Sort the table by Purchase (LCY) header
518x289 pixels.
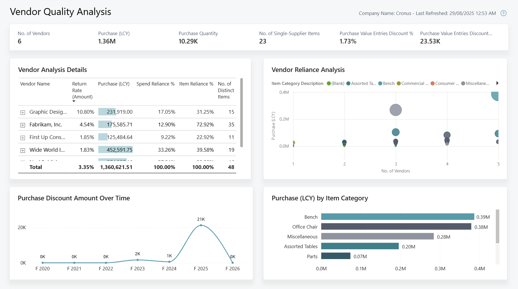pos(114,84)
